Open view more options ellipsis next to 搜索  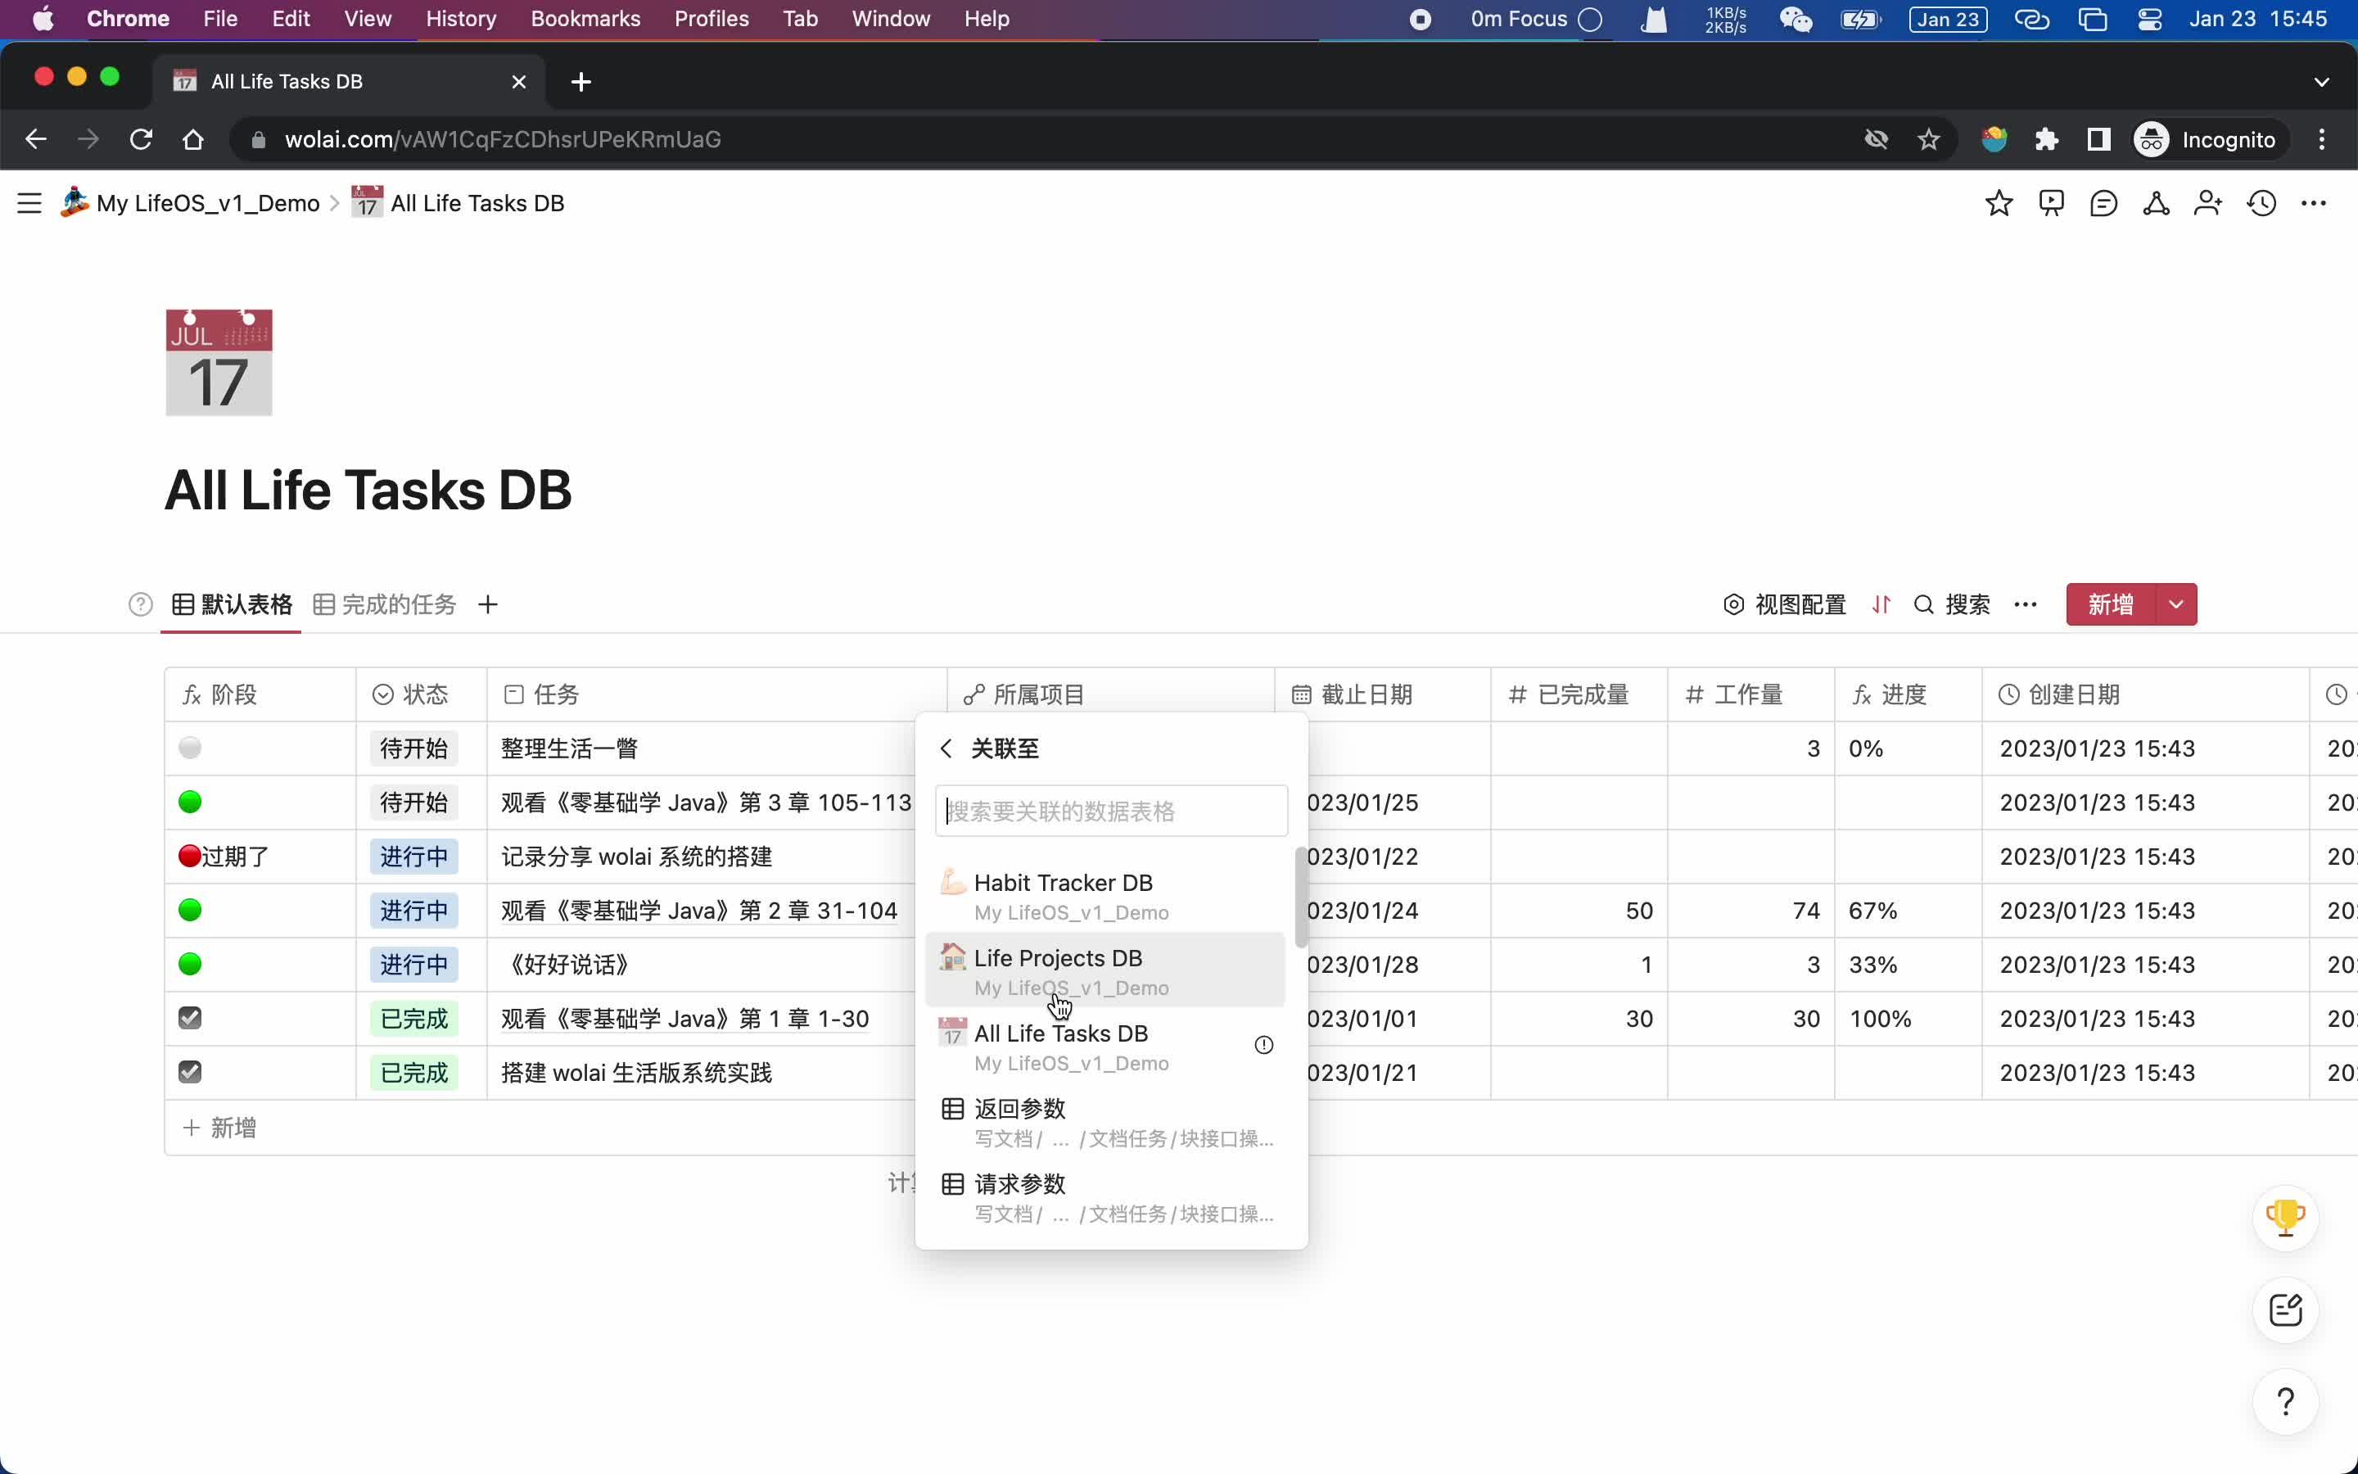point(2026,604)
